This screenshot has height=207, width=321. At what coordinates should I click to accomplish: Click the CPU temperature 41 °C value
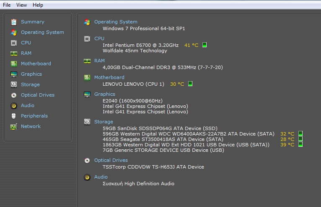(192, 45)
